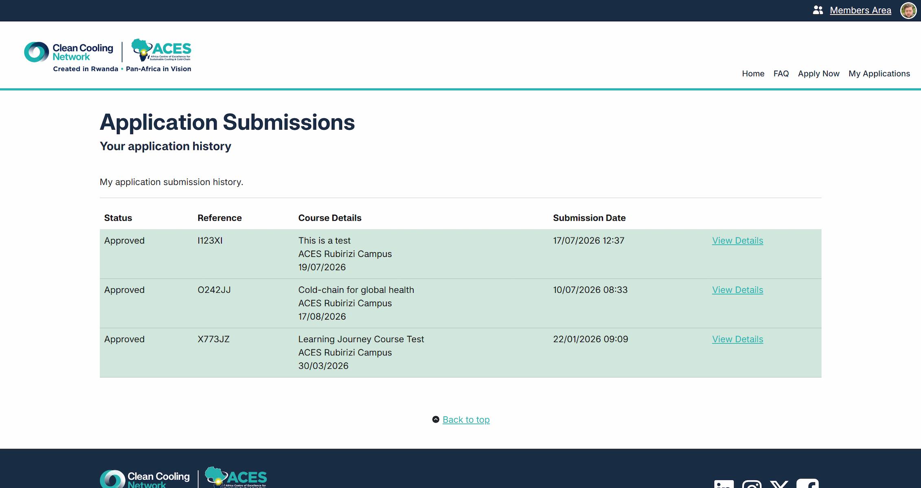Open the FAQ navigation item

pyautogui.click(x=781, y=74)
